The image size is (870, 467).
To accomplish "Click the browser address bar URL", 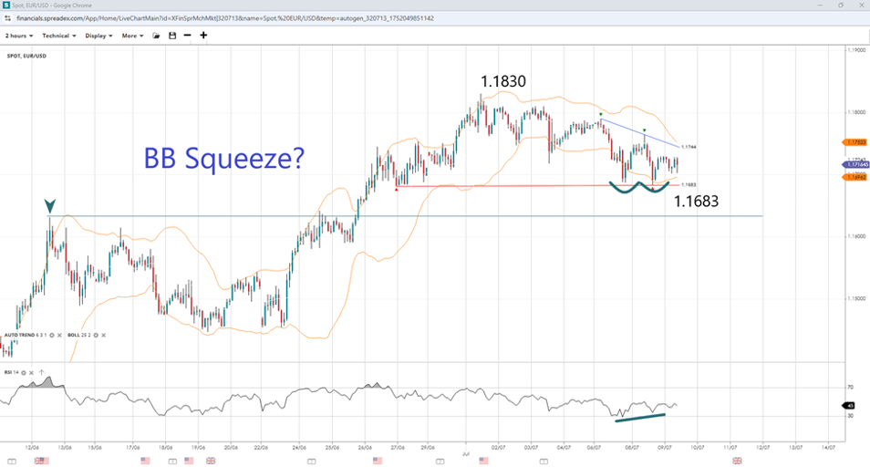I will [237, 18].
